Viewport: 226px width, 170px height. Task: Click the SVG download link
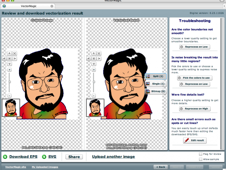coord(52,157)
